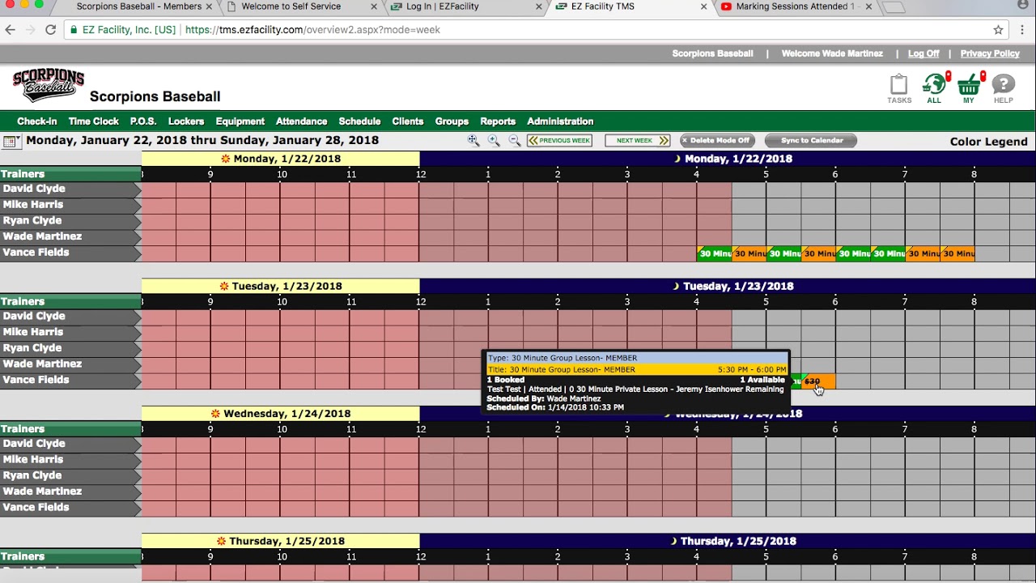This screenshot has width=1036, height=583.
Task: Close the Welcome to Self Service tab
Action: 374,6
